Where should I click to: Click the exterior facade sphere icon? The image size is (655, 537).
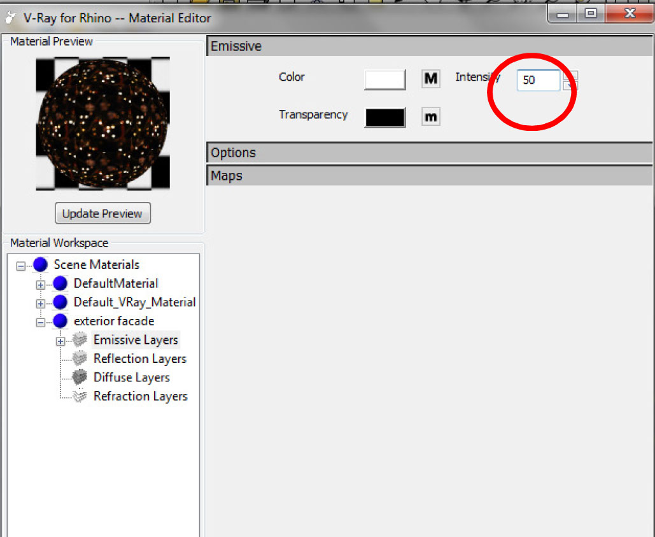click(60, 321)
